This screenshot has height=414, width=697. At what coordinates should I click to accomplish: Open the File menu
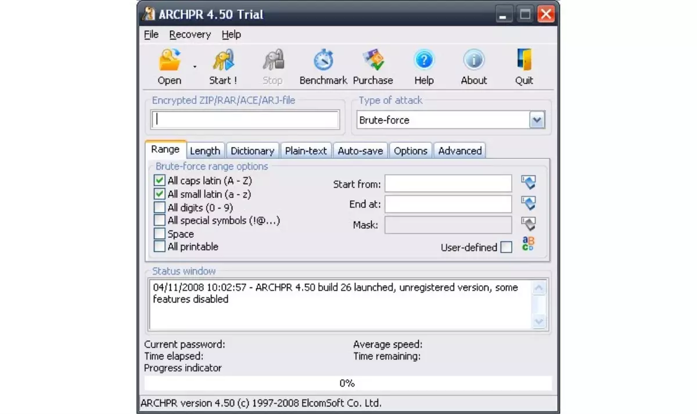151,35
